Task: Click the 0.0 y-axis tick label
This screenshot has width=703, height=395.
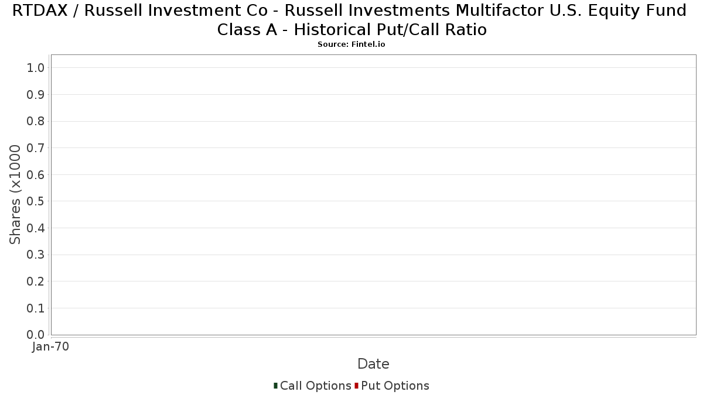Action: tap(36, 335)
